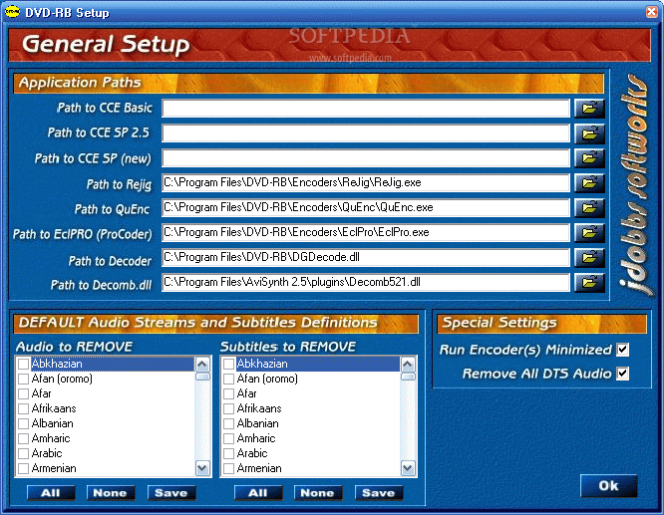The image size is (664, 515).
Task: Click the DVD-RB title bar icon
Action: (x=12, y=12)
